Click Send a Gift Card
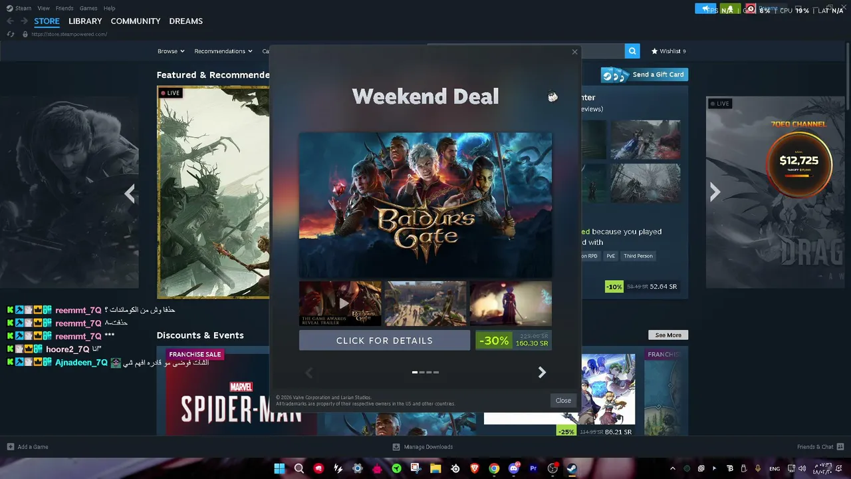 644,75
